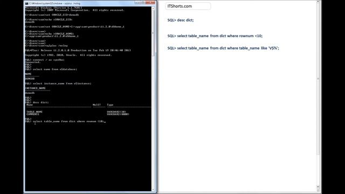Click the ITShorts.com text box
The height and width of the screenshot is (194, 345).
click(x=188, y=6)
